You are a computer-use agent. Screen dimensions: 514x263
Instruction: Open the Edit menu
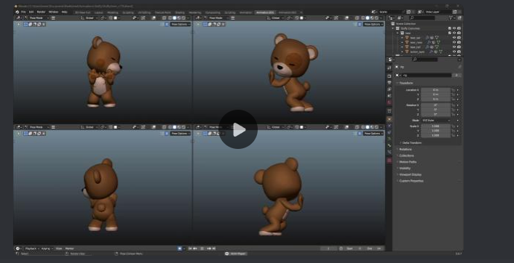(31, 12)
